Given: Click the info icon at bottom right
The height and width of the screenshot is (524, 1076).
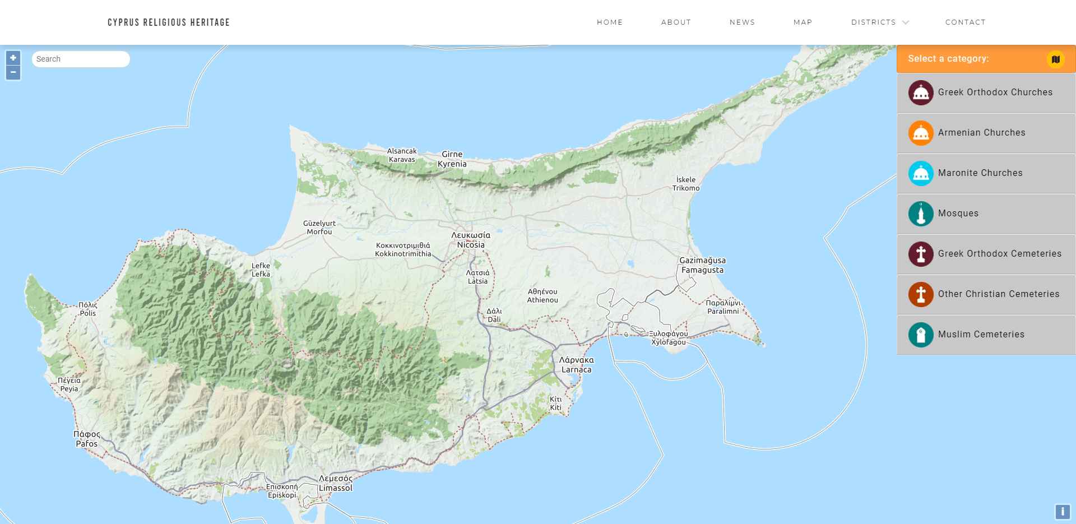Looking at the screenshot, I should click(1064, 511).
